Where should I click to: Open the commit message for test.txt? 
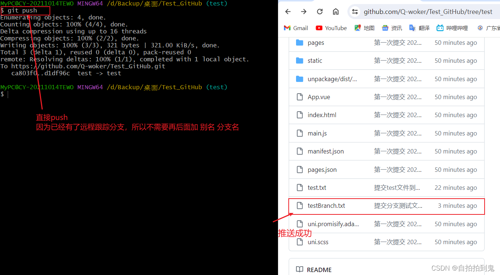(x=397, y=188)
